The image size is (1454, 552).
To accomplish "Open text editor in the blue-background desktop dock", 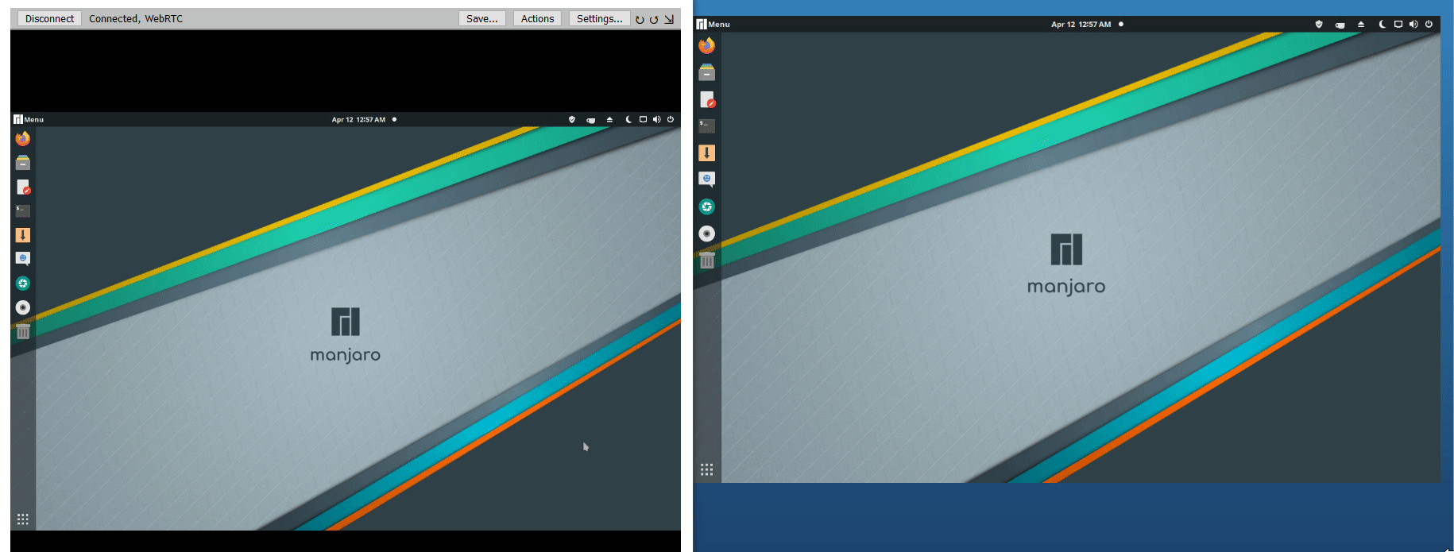I will click(x=706, y=99).
